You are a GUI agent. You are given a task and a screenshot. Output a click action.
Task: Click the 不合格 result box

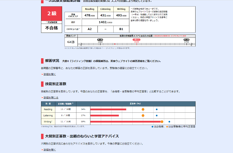click(52, 28)
